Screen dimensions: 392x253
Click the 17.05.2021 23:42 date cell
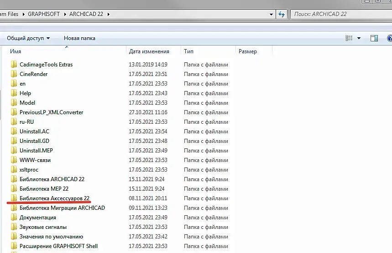click(x=148, y=237)
